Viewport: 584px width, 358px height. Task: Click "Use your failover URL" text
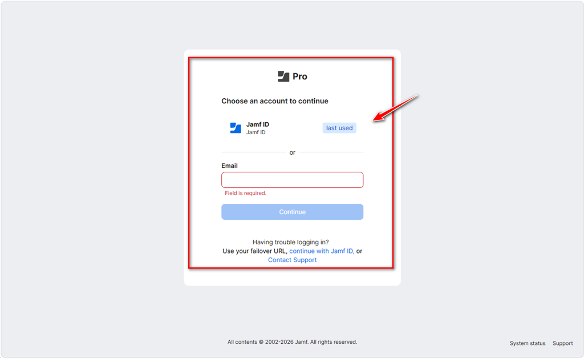pyautogui.click(x=255, y=251)
